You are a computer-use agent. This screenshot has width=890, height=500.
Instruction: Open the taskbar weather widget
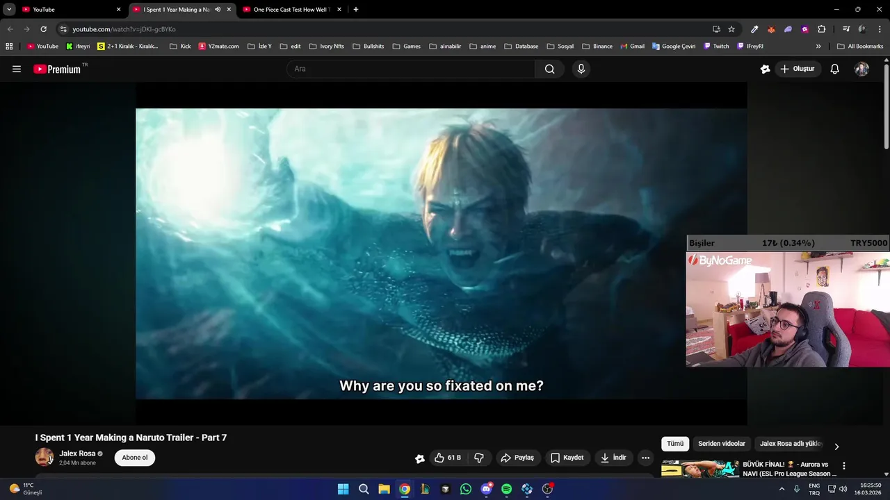(26, 489)
